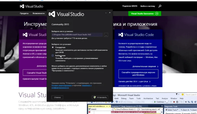Switch to the Snapshot #1 Heap tab
This screenshot has width=197, height=114.
click(127, 106)
